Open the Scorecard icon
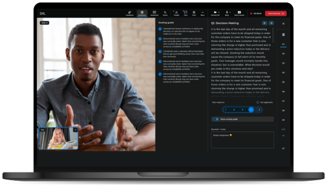327x187 pixels. pos(154,13)
